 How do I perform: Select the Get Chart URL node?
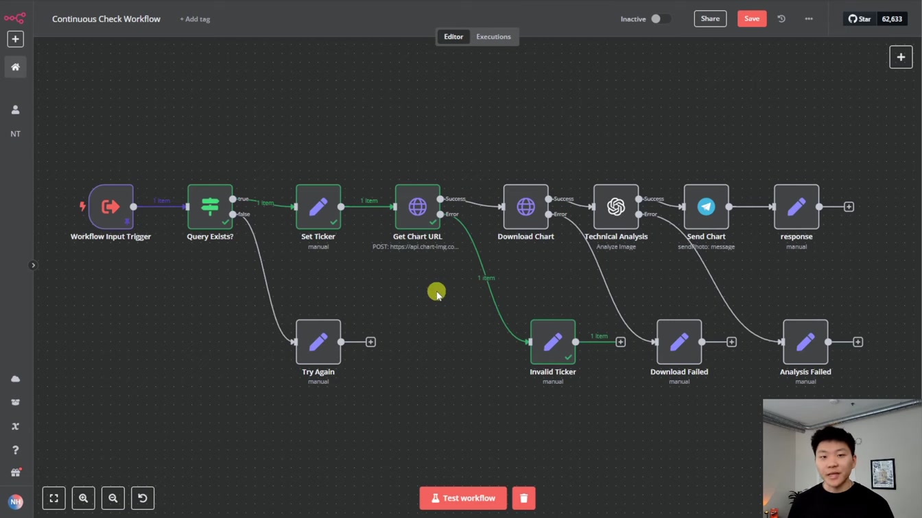(417, 206)
